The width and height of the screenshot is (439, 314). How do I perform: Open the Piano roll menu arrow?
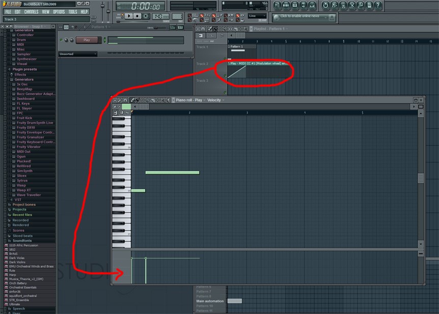pyautogui.click(x=115, y=100)
